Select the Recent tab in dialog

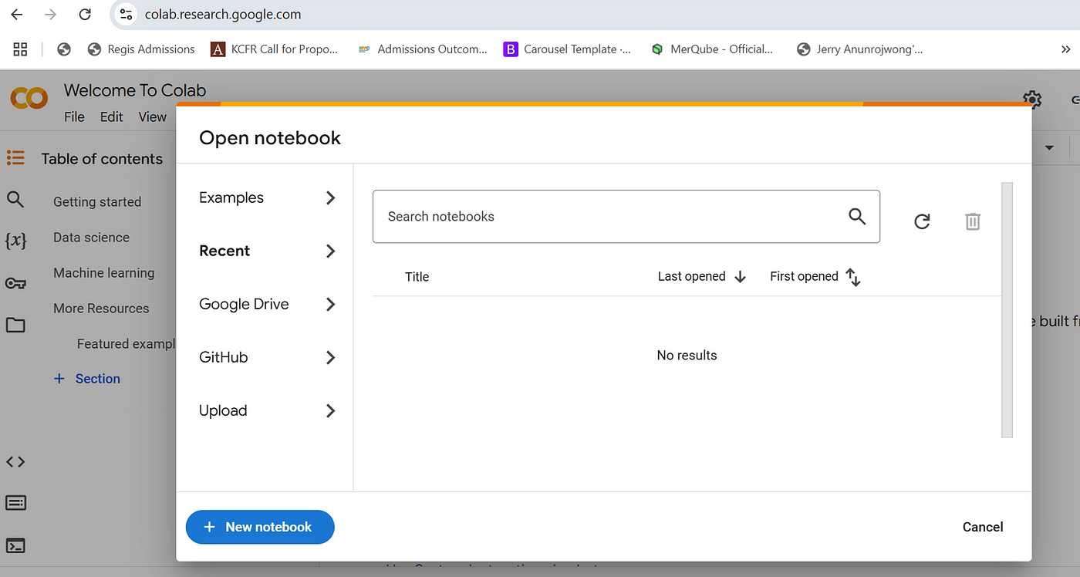[x=267, y=251]
